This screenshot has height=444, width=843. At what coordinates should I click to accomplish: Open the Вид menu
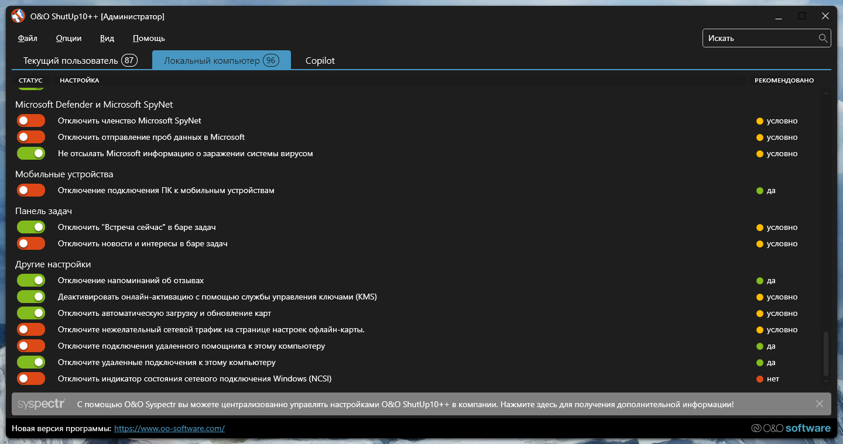point(107,39)
